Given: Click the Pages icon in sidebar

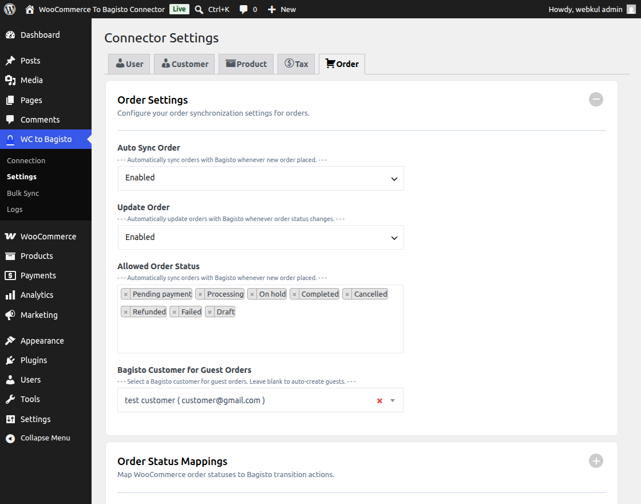Looking at the screenshot, I should point(10,100).
